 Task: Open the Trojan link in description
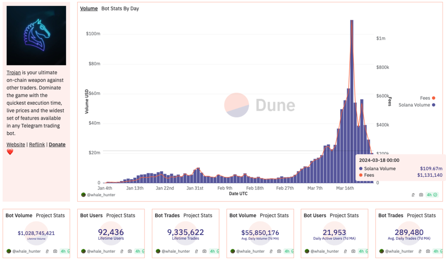click(x=14, y=73)
